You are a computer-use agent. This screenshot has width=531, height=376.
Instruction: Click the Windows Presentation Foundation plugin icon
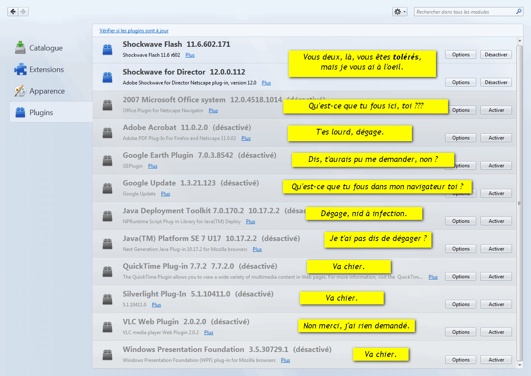pos(107,354)
